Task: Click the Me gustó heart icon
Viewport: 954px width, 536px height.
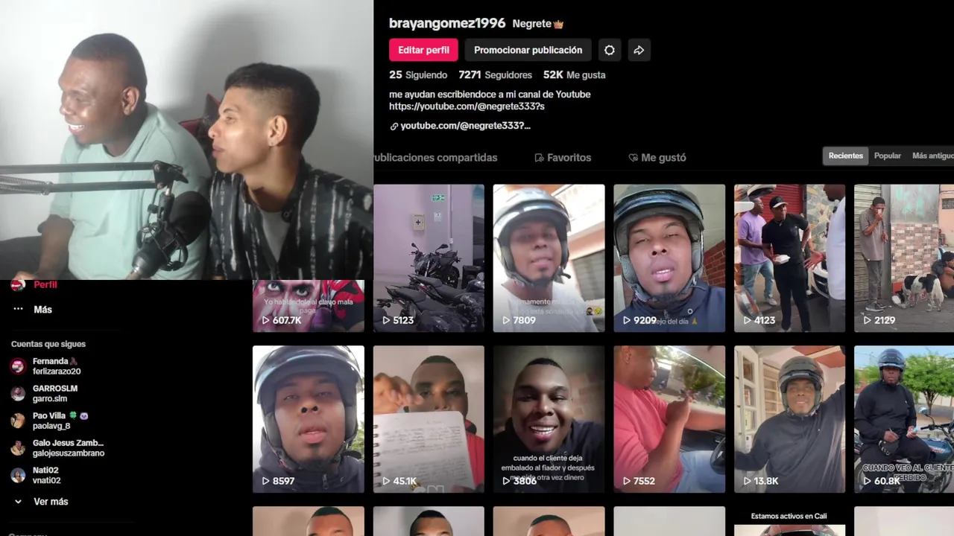Action: tap(633, 158)
